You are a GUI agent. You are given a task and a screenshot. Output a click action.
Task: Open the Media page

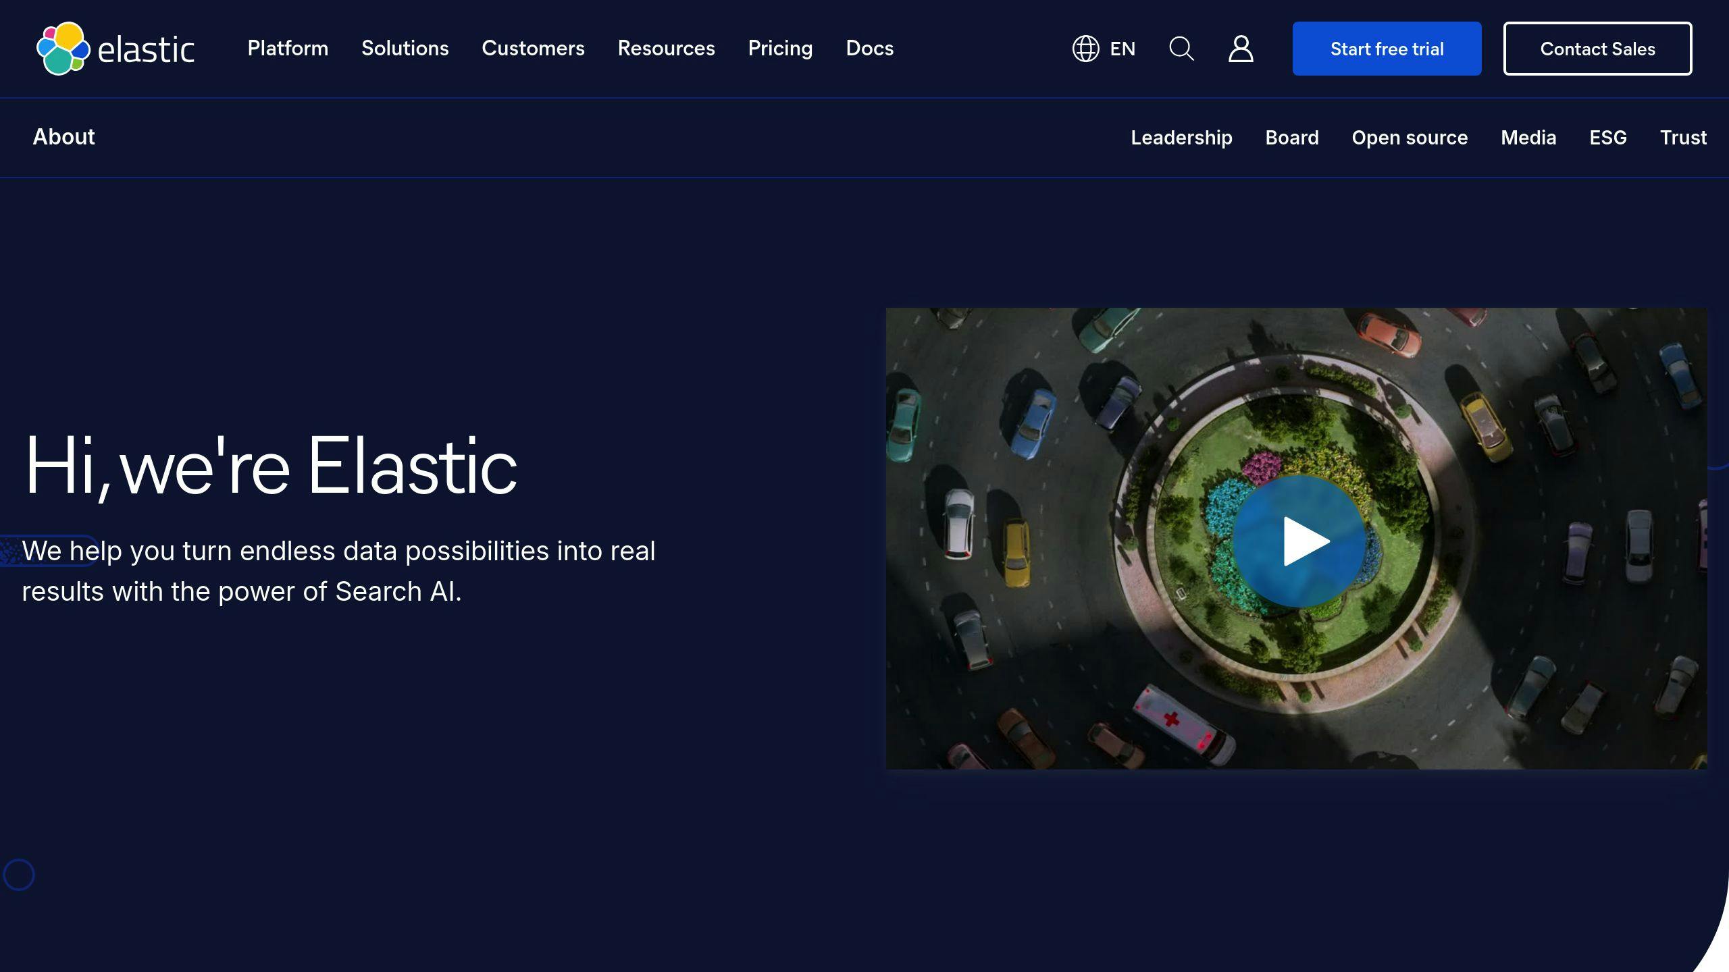pyautogui.click(x=1528, y=138)
